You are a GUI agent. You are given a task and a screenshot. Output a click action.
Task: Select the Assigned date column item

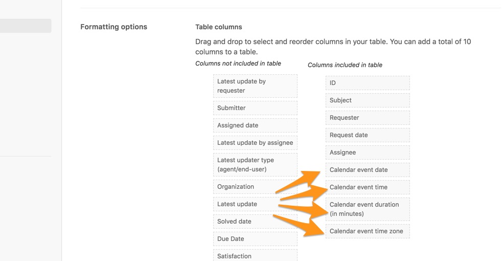255,125
